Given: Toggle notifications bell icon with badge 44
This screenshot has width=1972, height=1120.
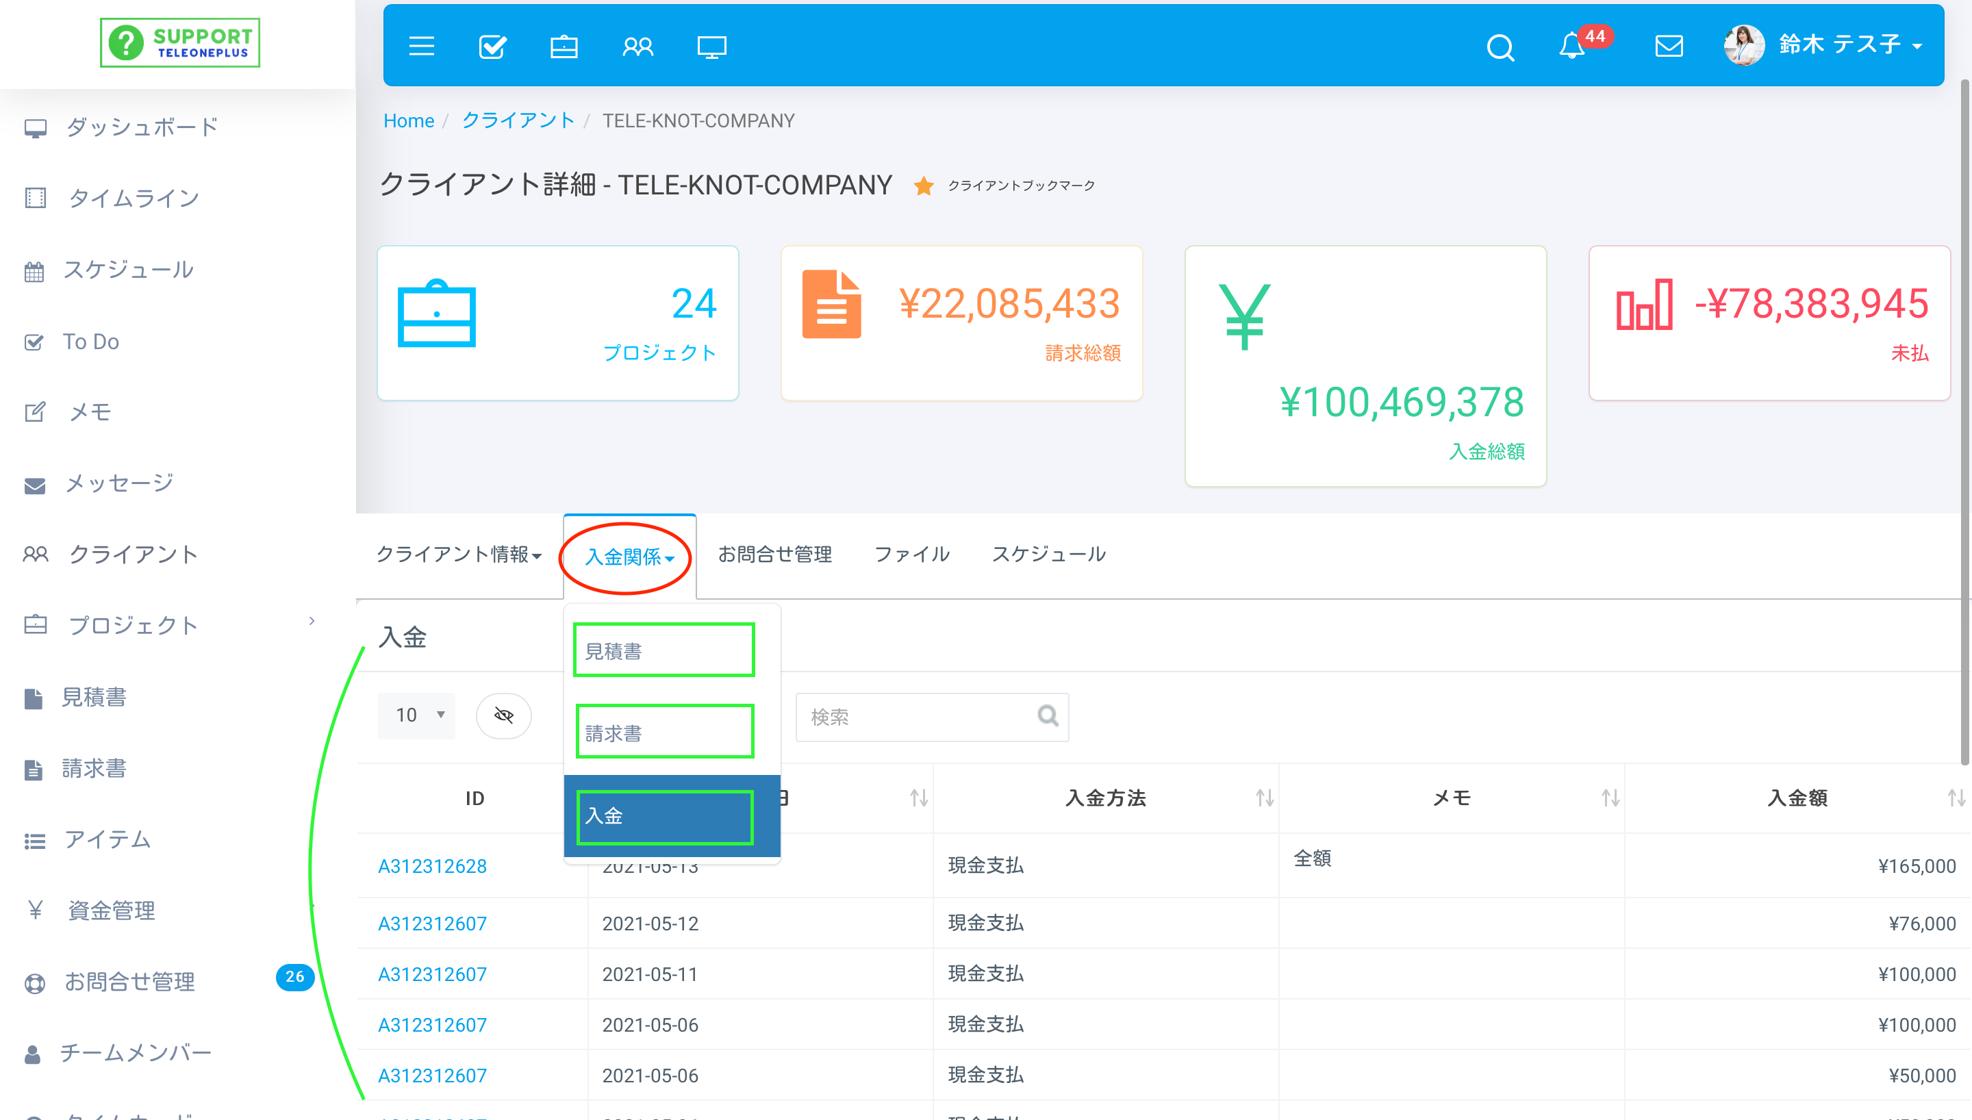Looking at the screenshot, I should coord(1573,46).
